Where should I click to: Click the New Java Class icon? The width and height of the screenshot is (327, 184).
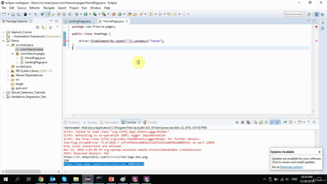tap(120, 14)
